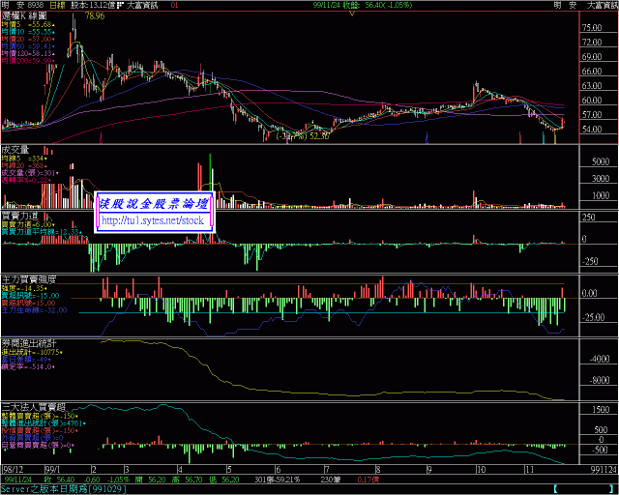The image size is (619, 495).
Task: Click the 高 56.70 high price in status row
Action: click(x=188, y=480)
